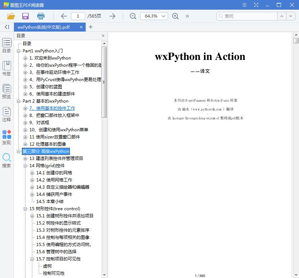Expand the '13 建造列表控件并管理项目' node
Image resolution: width=299 pixels, height=278 pixels.
(25, 159)
